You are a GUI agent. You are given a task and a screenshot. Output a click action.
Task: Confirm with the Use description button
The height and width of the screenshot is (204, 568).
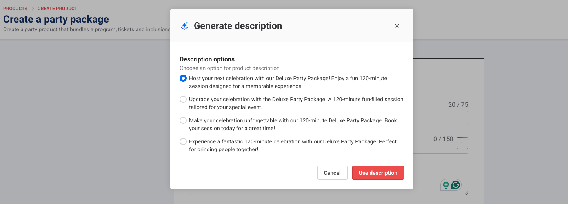(x=378, y=173)
